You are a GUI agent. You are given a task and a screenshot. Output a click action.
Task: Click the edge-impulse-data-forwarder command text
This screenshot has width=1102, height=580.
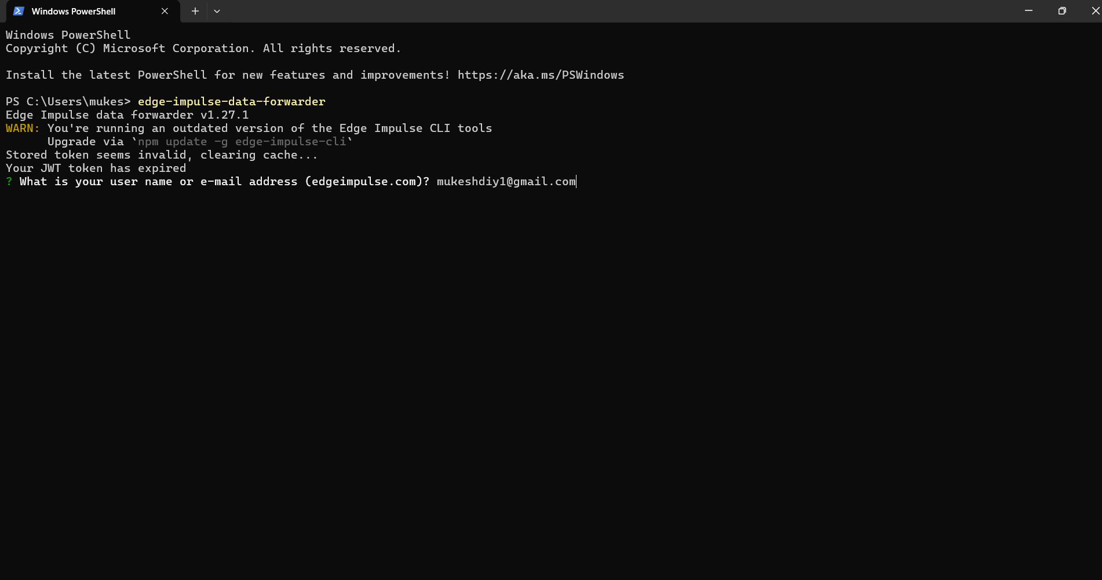tap(231, 102)
